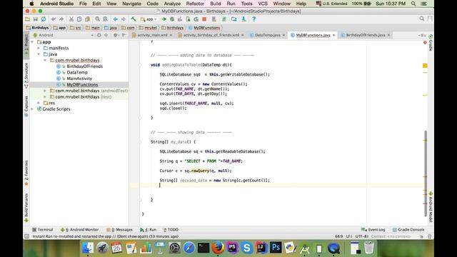Switch to the BirthdayOfFriends.java tab
Screen dimensions: 457x257
coord(366,35)
